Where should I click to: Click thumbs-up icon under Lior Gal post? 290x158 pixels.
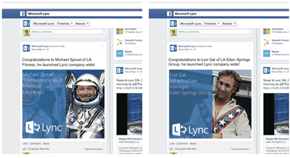[172, 149]
